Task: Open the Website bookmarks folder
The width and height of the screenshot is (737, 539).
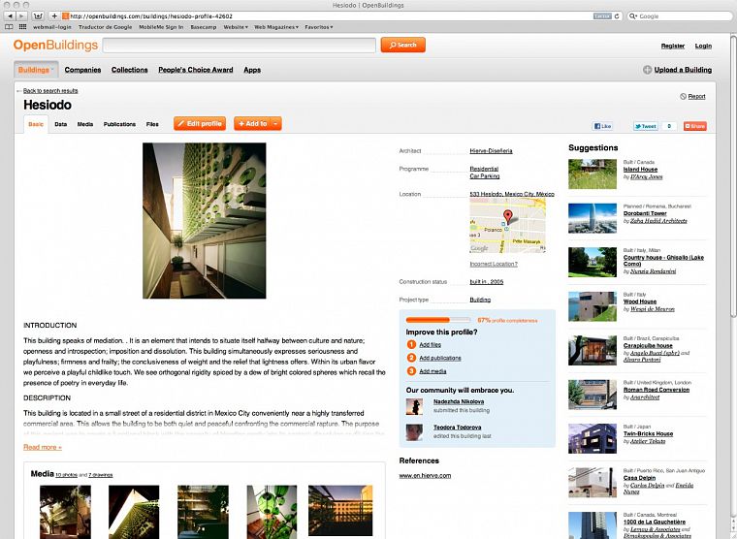Action: tap(236, 27)
